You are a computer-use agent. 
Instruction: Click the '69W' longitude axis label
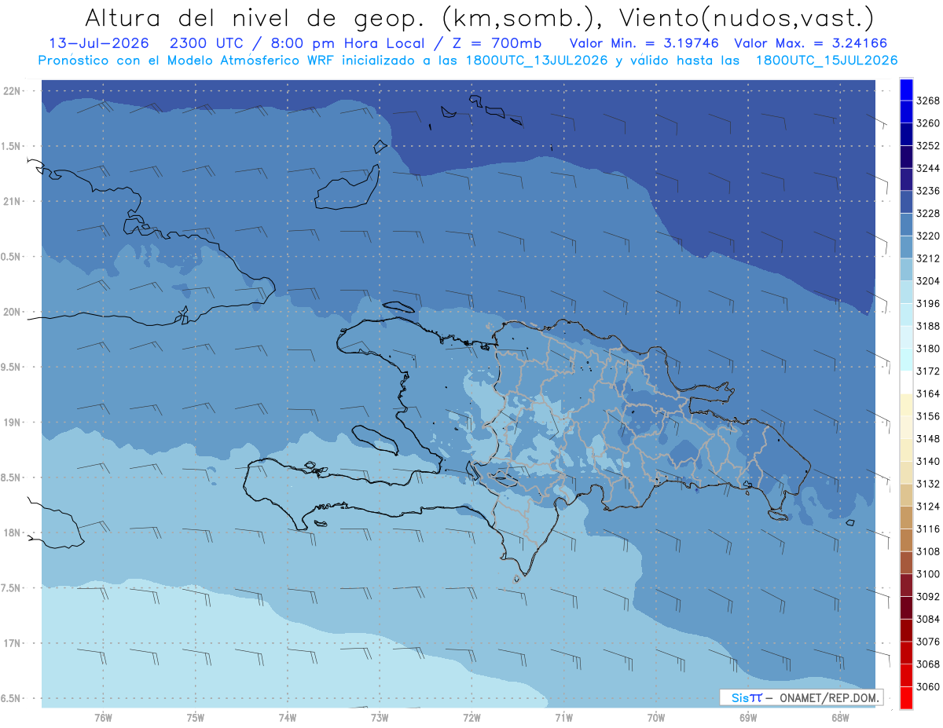point(748,718)
